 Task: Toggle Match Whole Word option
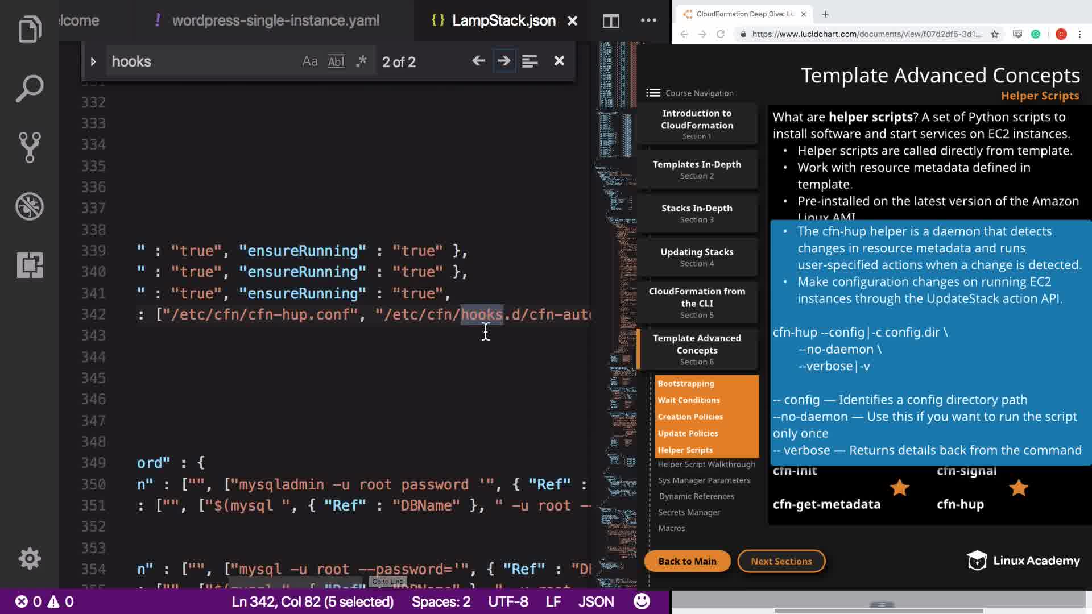(336, 61)
